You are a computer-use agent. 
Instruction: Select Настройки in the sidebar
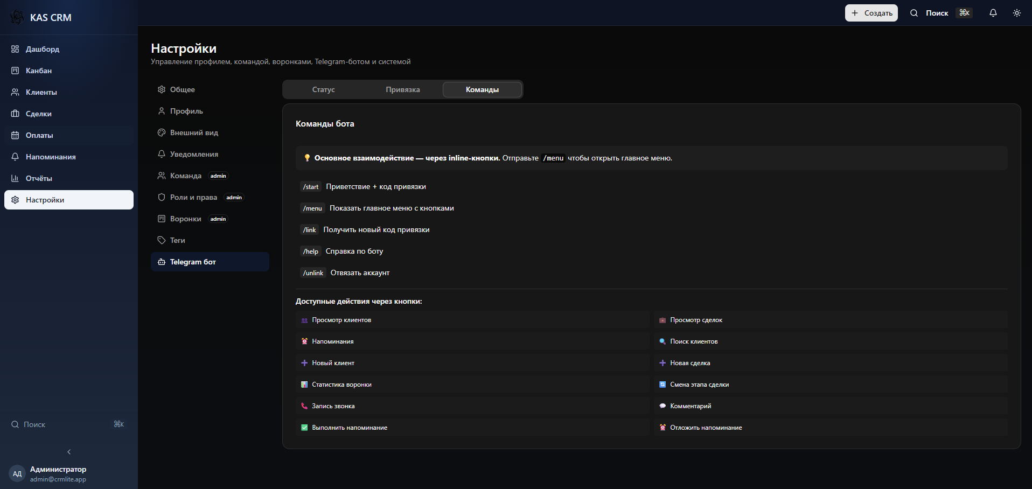pos(69,200)
